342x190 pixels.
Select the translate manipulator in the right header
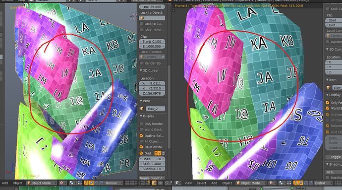[301, 183]
